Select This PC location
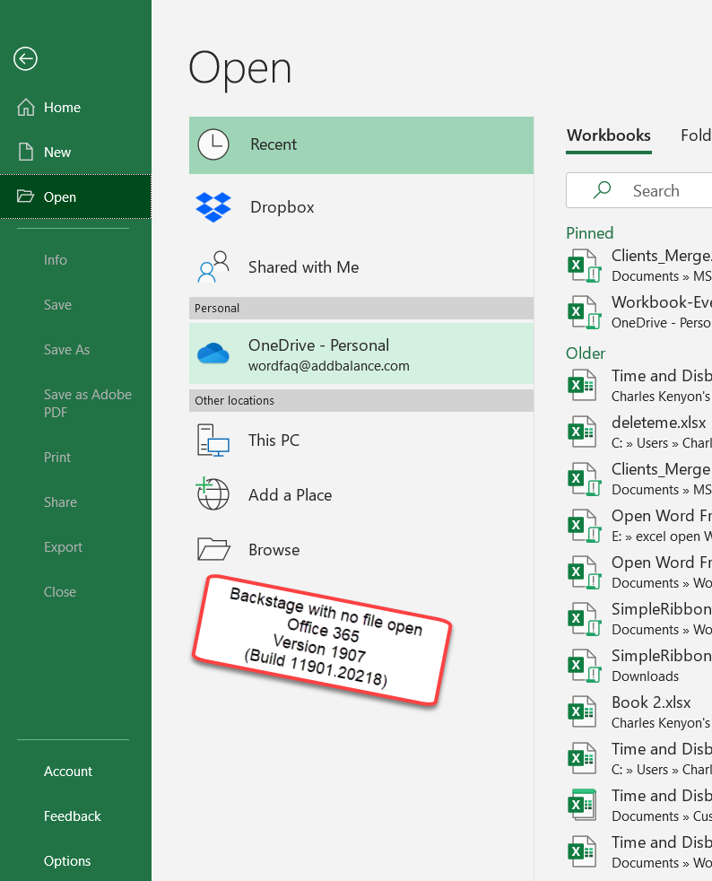 [361, 440]
